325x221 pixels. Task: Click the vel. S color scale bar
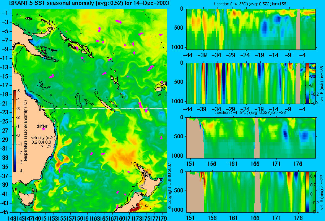coord(307,192)
